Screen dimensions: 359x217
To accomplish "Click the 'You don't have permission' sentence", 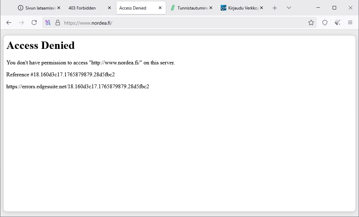I will tap(90, 63).
